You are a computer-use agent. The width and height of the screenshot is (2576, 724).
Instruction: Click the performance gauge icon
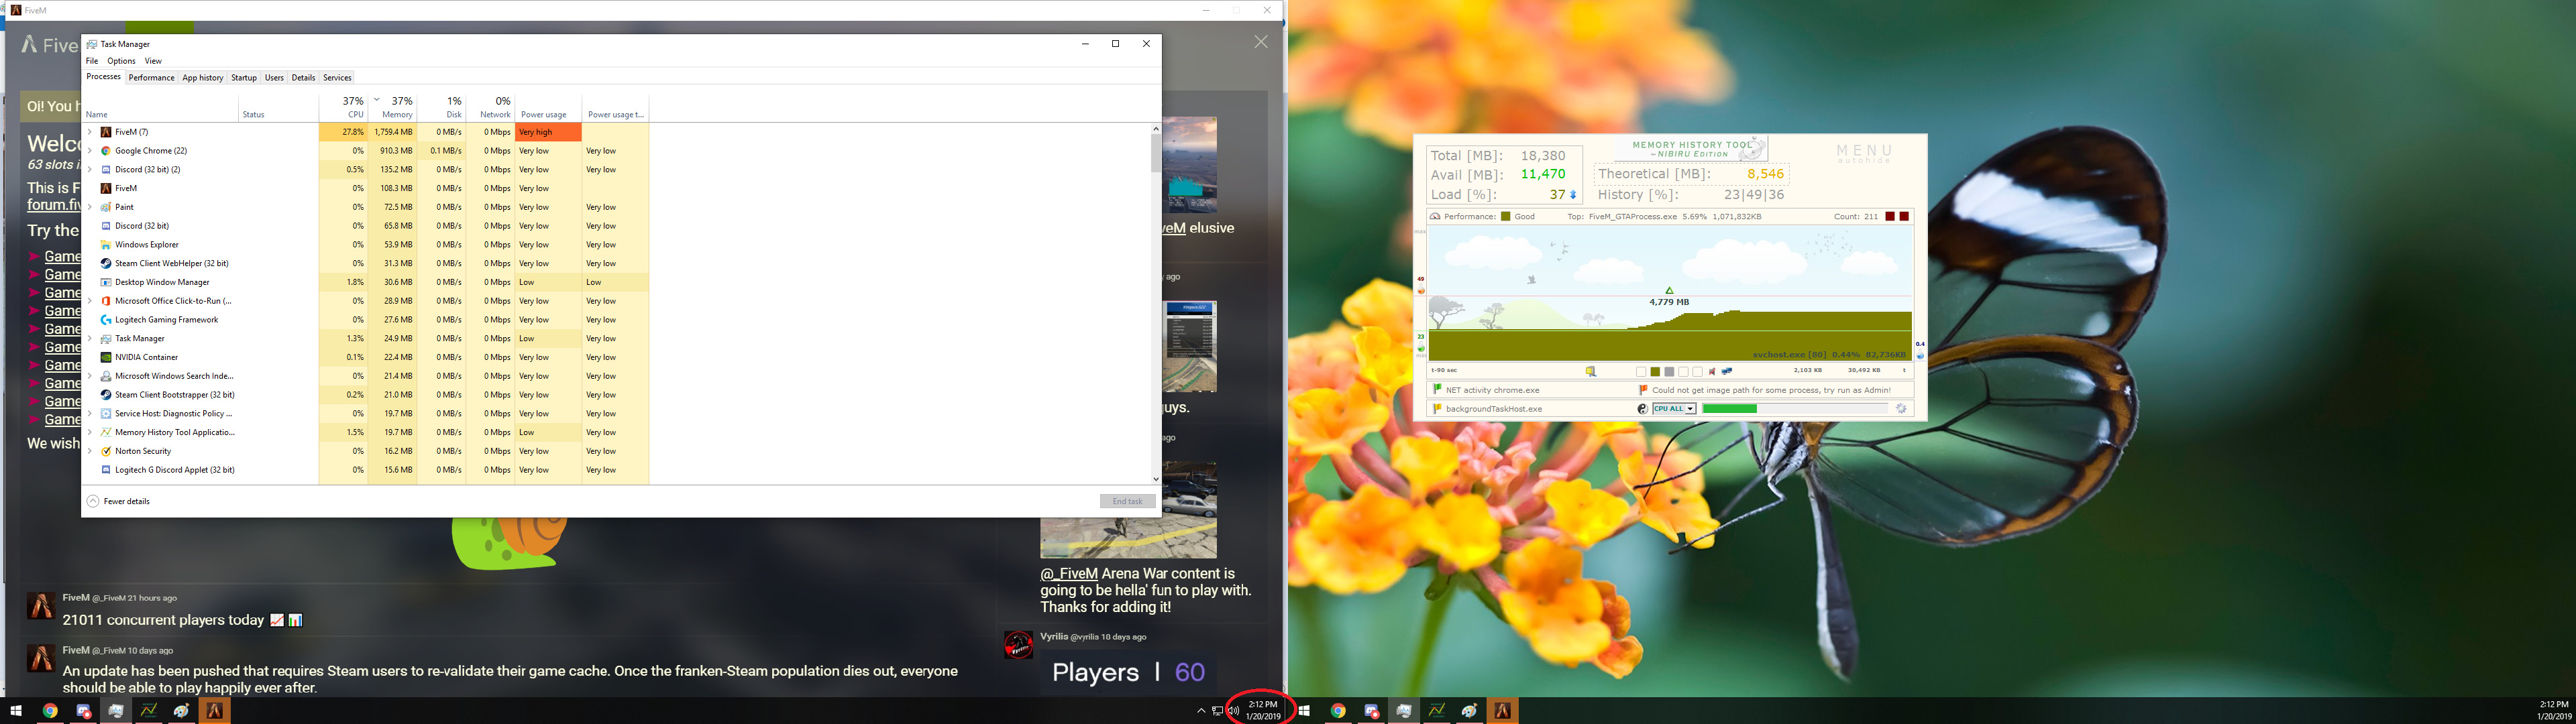[x=1435, y=216]
